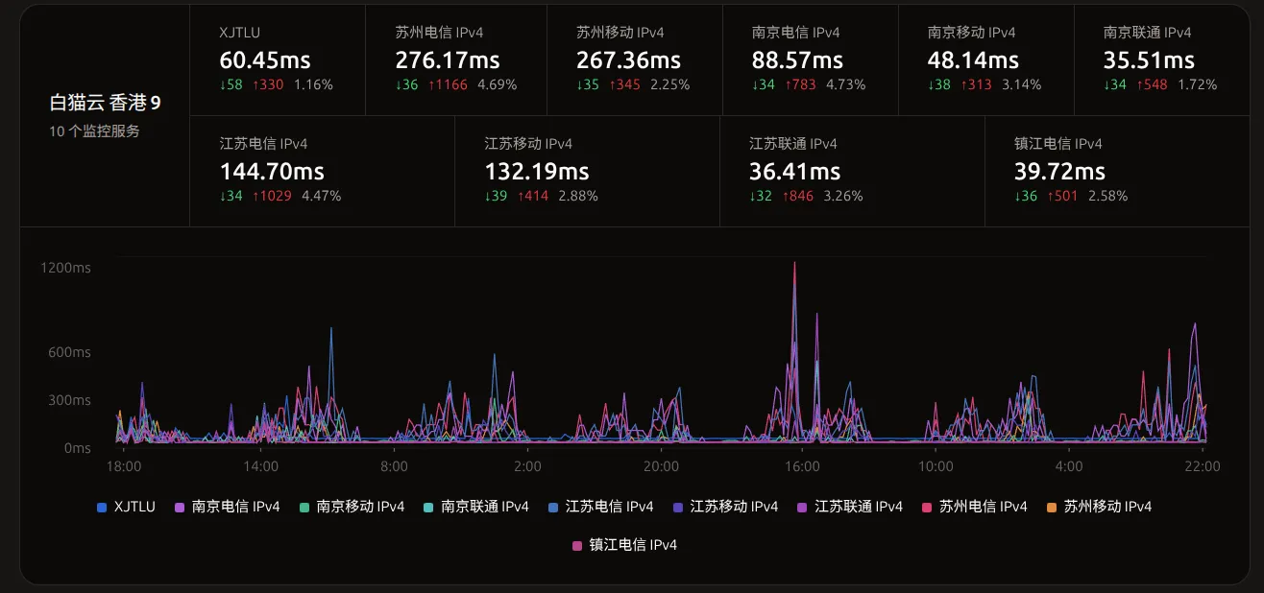Hide 江苏联通 IPv4 series in legend
The height and width of the screenshot is (593, 1264).
coord(850,507)
